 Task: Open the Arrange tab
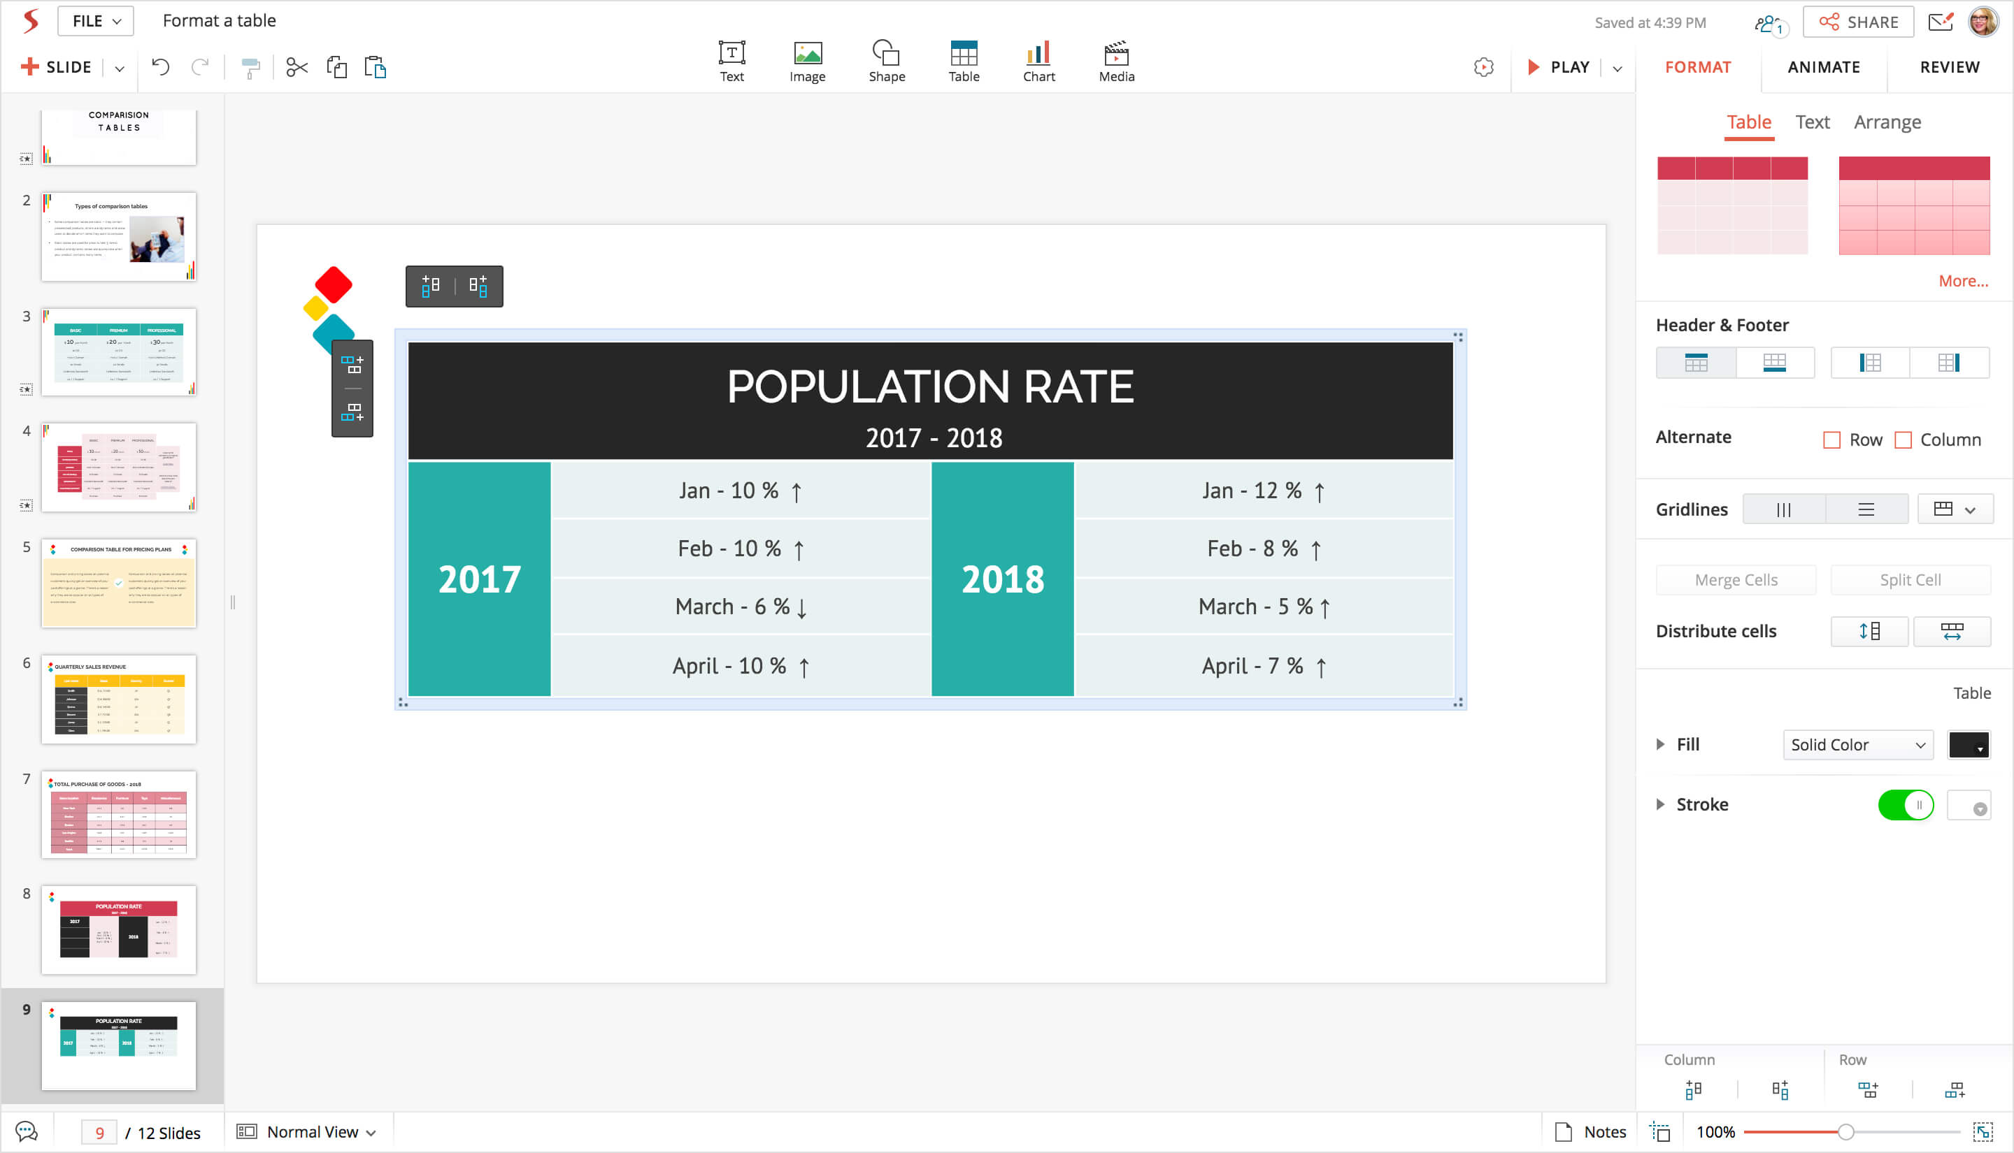(1887, 122)
